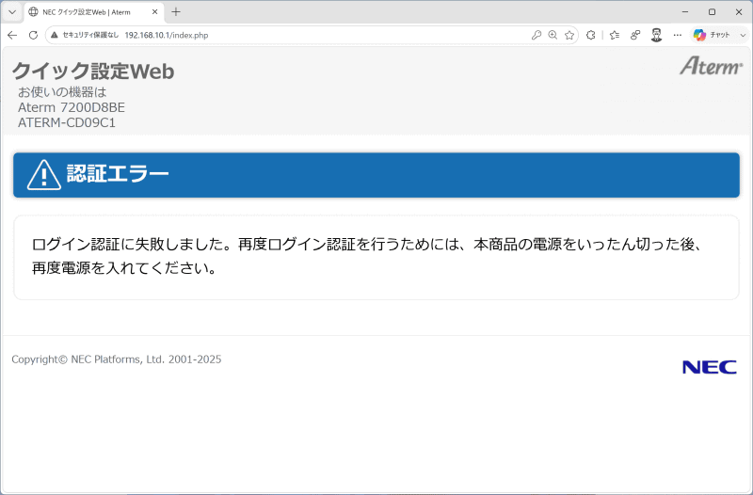753x495 pixels.
Task: Click the Aterm logo in header
Action: [x=712, y=66]
